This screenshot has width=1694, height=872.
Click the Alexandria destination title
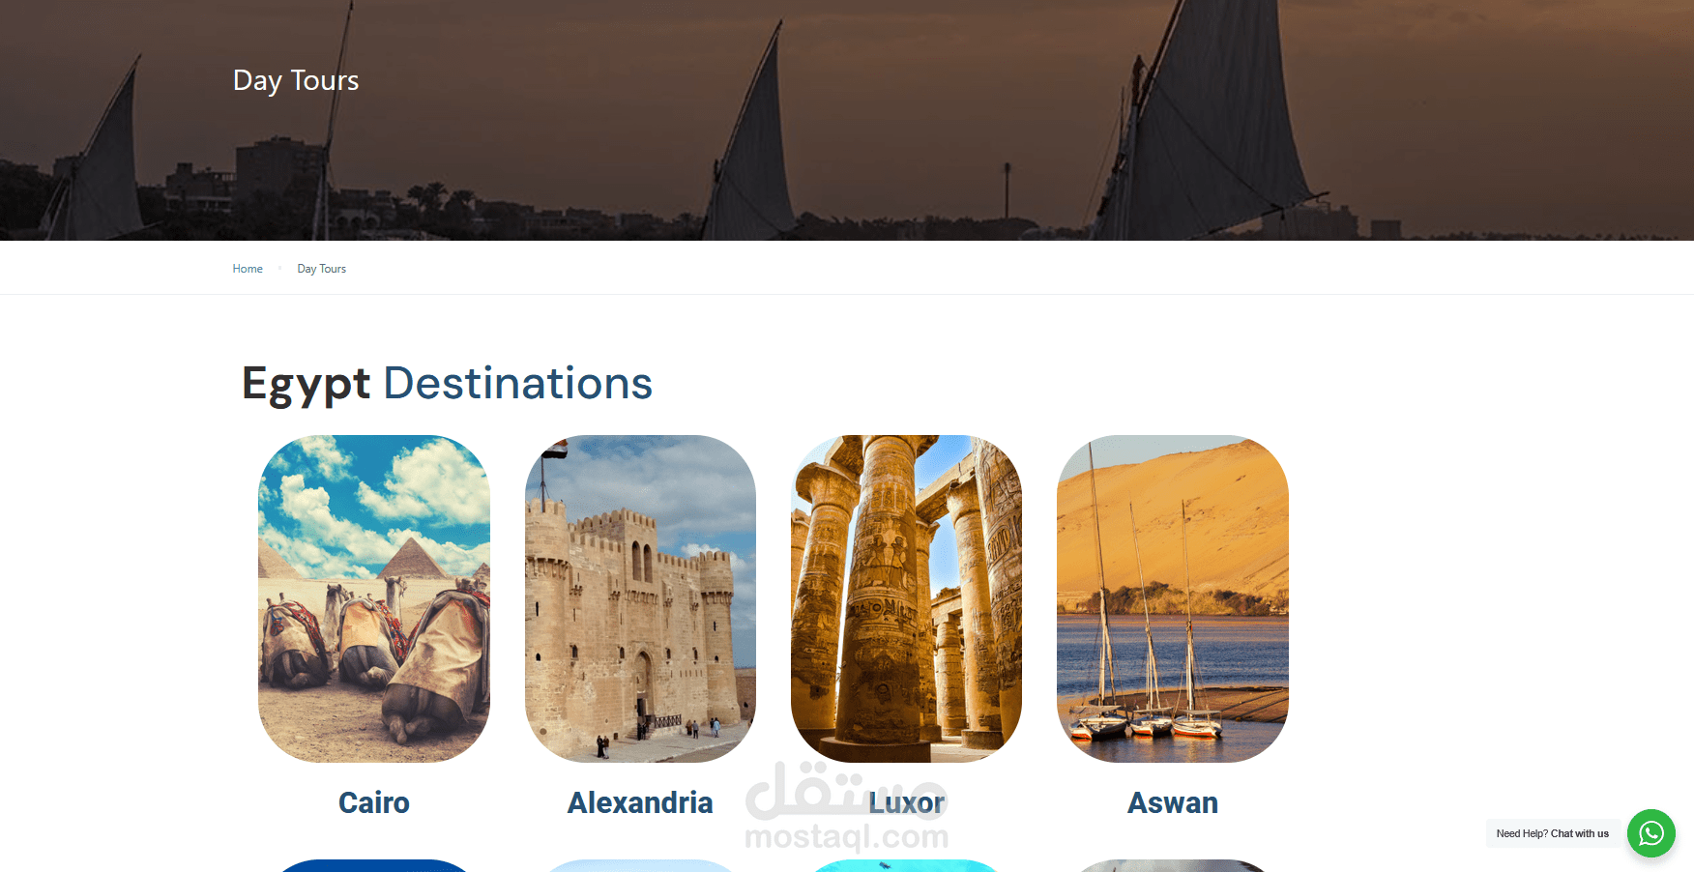click(640, 802)
